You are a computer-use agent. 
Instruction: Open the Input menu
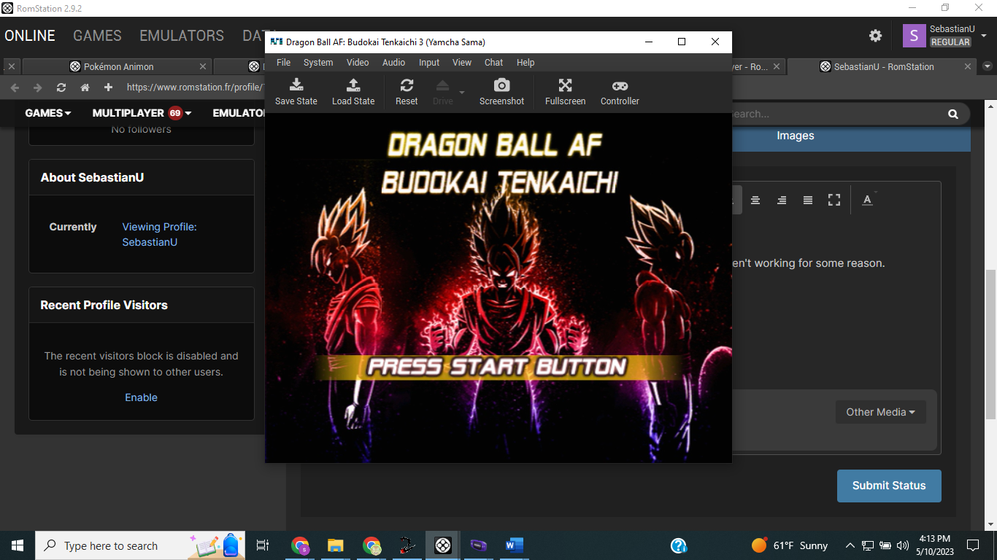pos(429,63)
